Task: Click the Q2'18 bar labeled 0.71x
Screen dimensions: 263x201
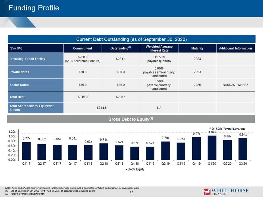Action: click(104, 152)
